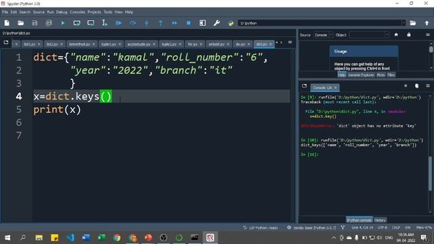
Task: Open the Help pane options menu
Action: point(428,35)
